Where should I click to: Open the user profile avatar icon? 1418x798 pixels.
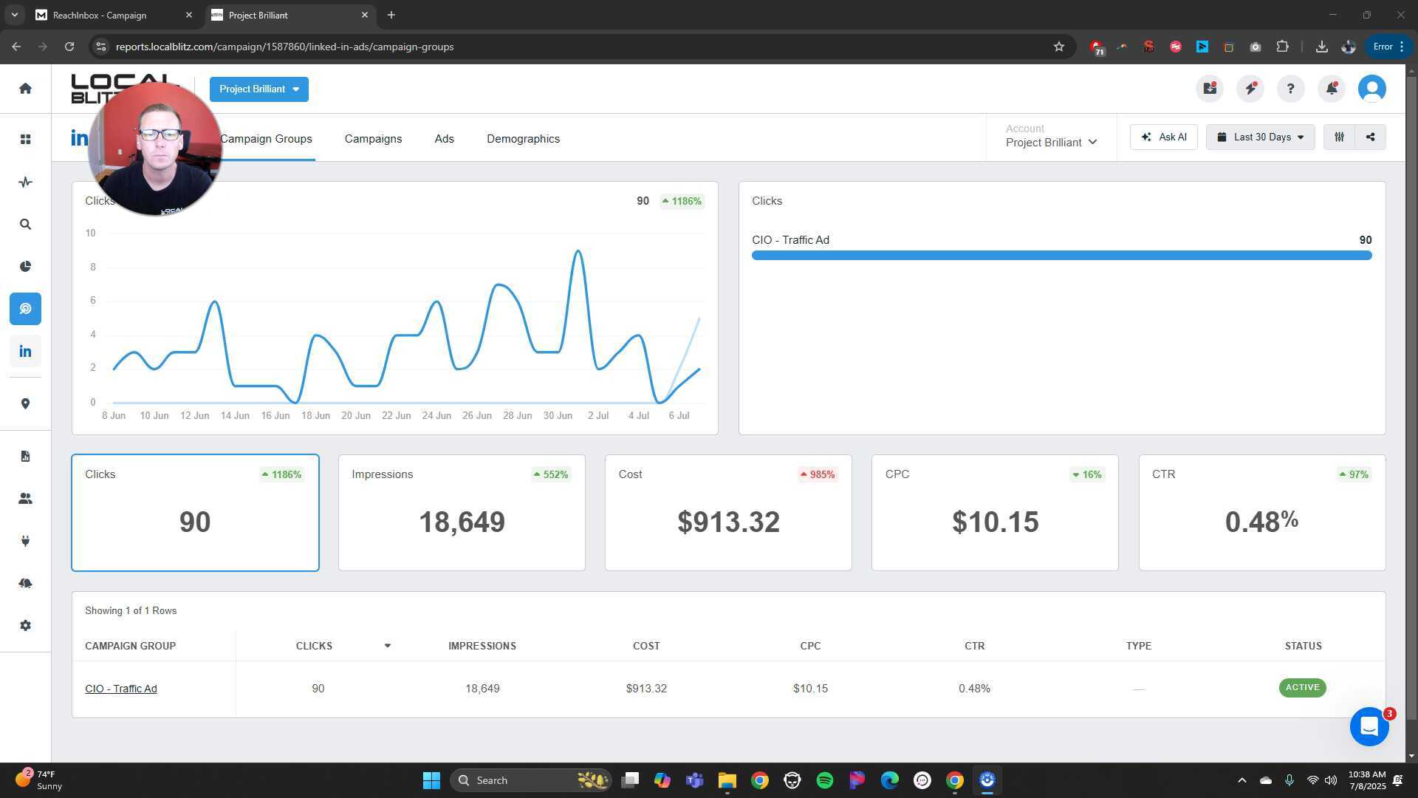[1372, 89]
